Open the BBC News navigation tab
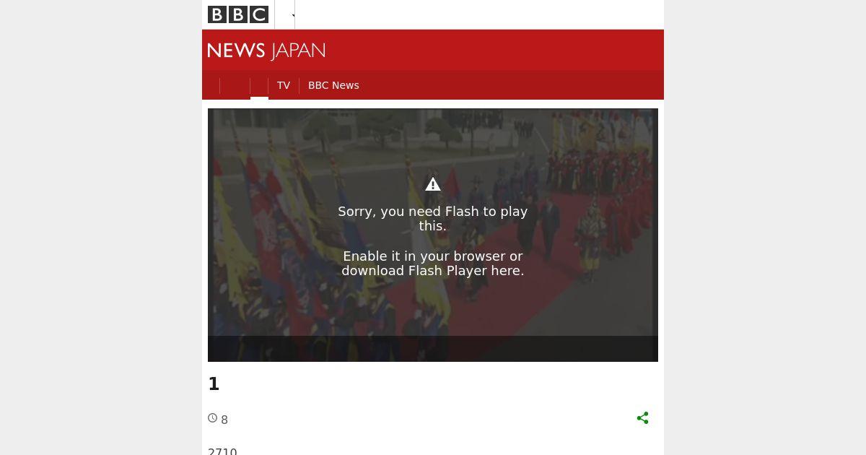Image resolution: width=866 pixels, height=455 pixels. [333, 85]
